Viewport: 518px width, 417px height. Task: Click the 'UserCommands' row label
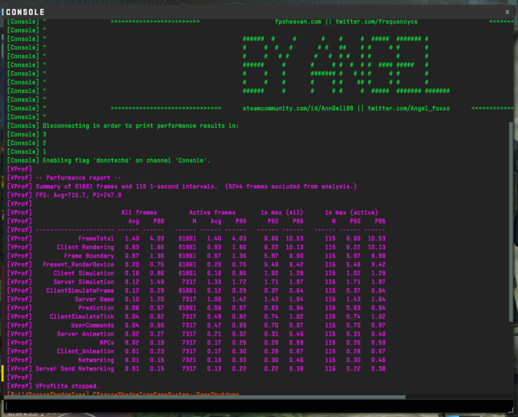pos(93,325)
